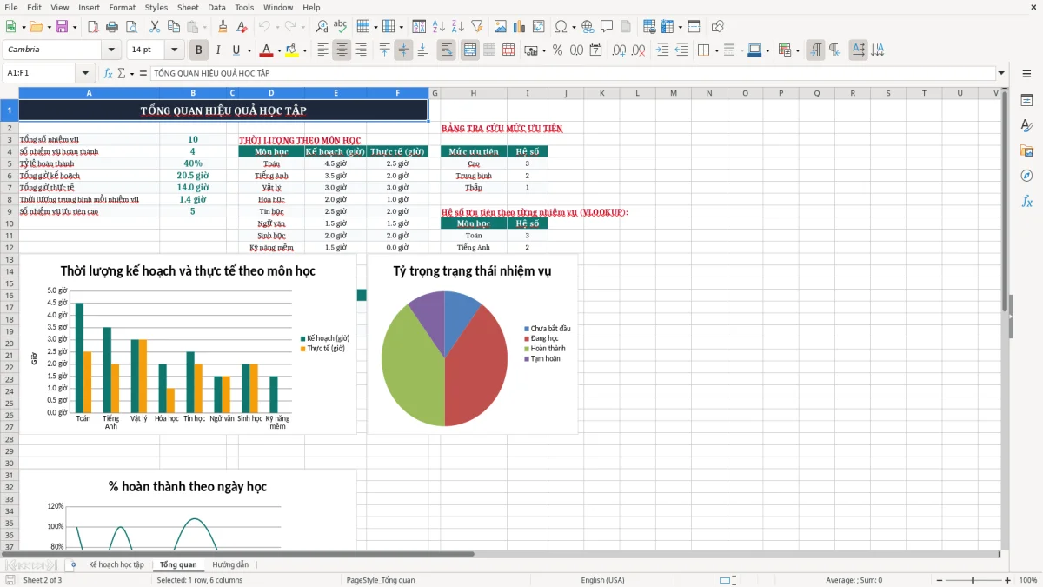
Task: Click the yellow Background Color swatch
Action: (292, 50)
